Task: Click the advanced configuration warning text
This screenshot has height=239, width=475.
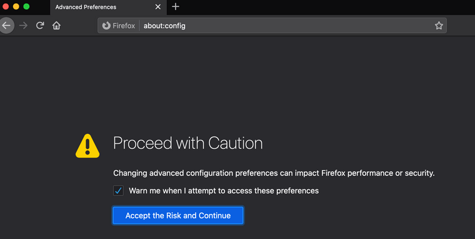Action: (274, 173)
